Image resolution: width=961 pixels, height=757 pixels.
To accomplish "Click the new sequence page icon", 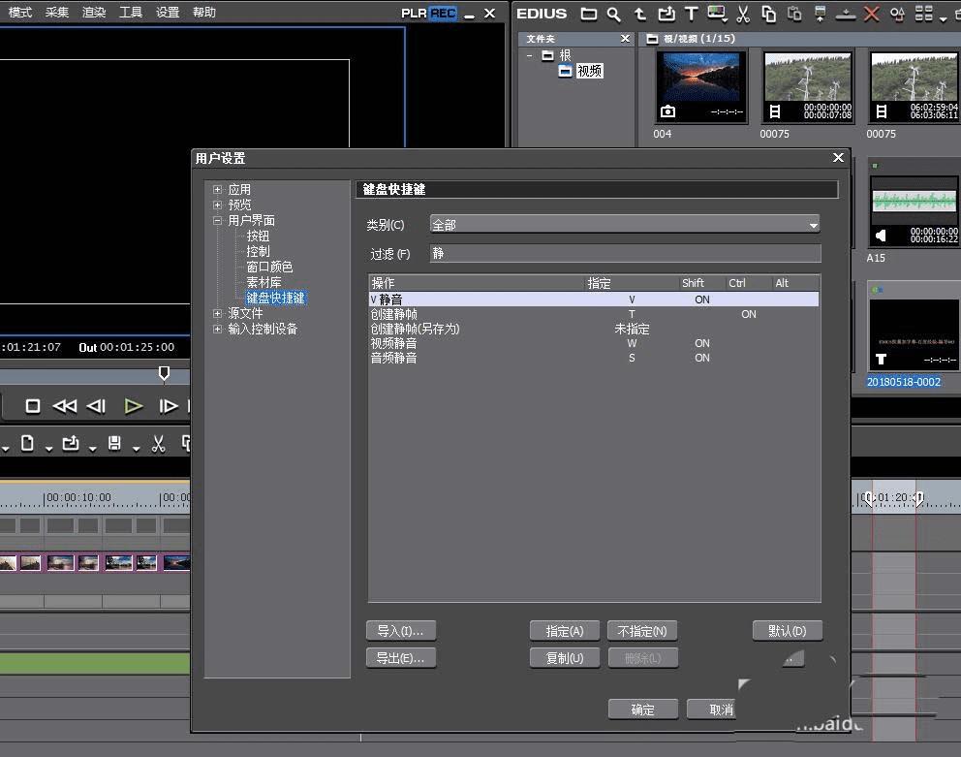I will pos(27,444).
